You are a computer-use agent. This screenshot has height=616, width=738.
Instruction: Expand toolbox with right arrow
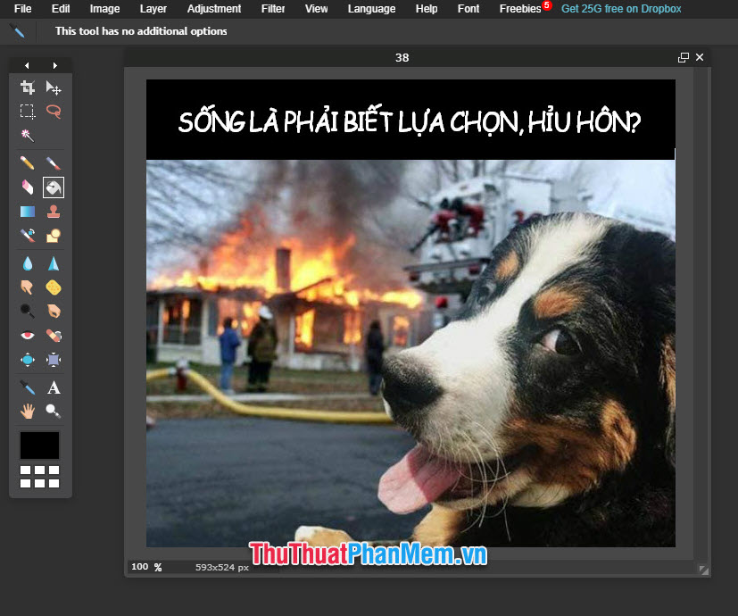tap(55, 65)
